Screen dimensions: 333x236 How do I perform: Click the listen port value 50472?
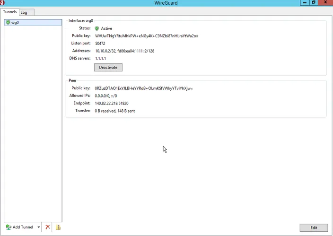pos(100,44)
